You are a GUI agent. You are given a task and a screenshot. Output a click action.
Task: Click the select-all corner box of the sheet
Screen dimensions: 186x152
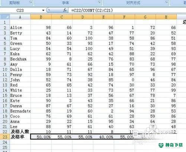coord(5,17)
